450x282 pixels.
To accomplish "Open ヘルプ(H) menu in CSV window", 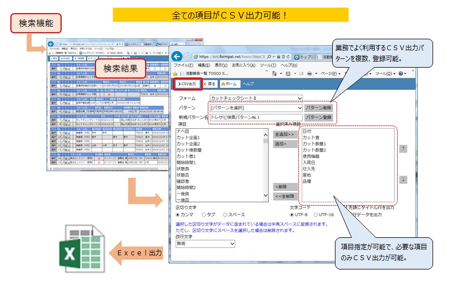I will 289,65.
